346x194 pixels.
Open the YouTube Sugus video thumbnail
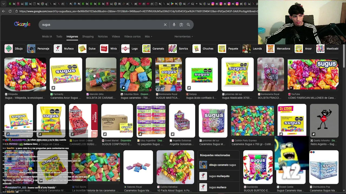tap(313, 74)
